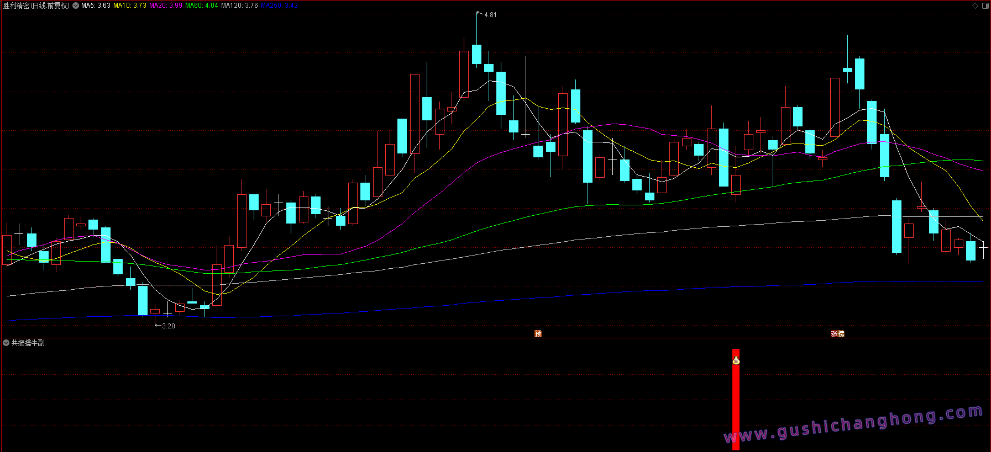Expand the 共振擒牛副 indicator dropdown arrow
The image size is (991, 452).
click(6, 343)
